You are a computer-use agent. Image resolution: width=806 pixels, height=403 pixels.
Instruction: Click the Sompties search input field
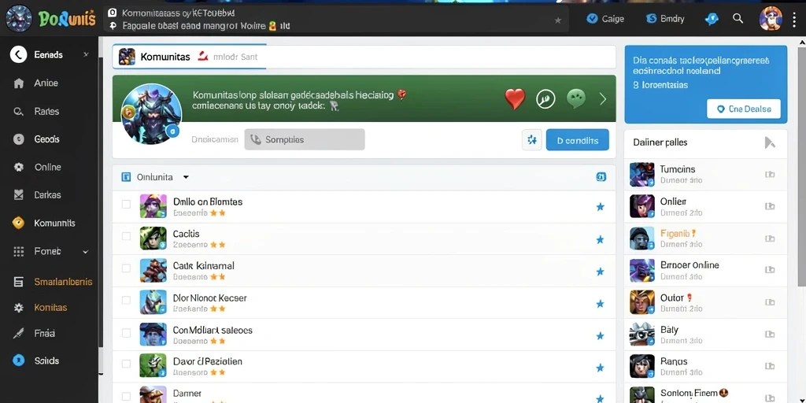click(x=305, y=139)
